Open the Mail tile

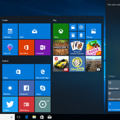tap(34, 31)
